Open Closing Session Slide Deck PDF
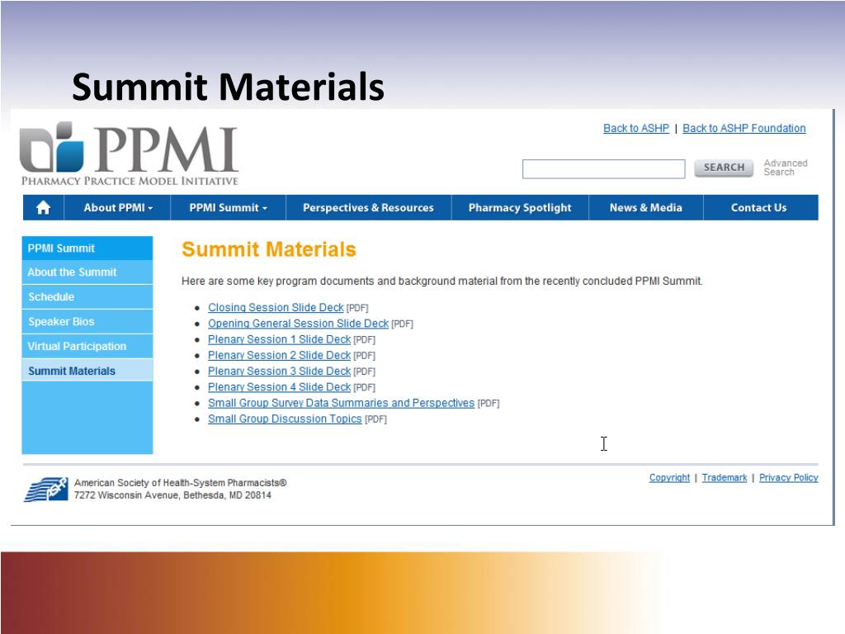Image resolution: width=845 pixels, height=634 pixels. pos(276,307)
